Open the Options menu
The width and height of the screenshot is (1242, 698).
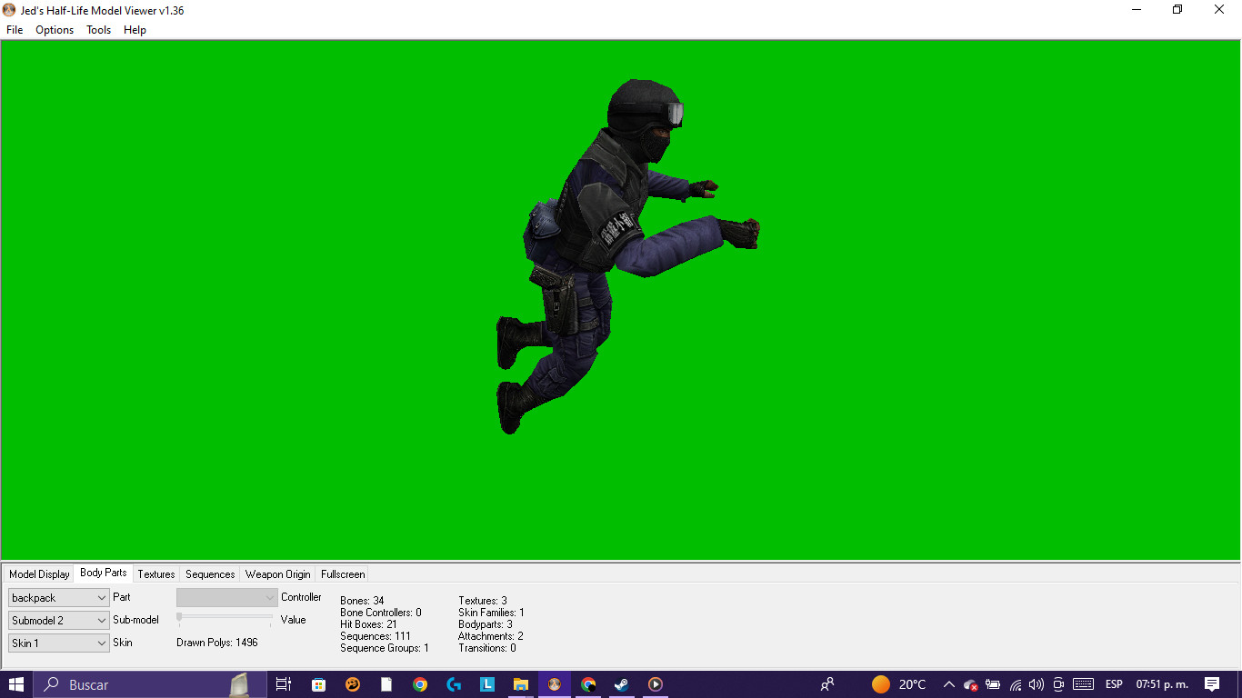click(x=55, y=30)
